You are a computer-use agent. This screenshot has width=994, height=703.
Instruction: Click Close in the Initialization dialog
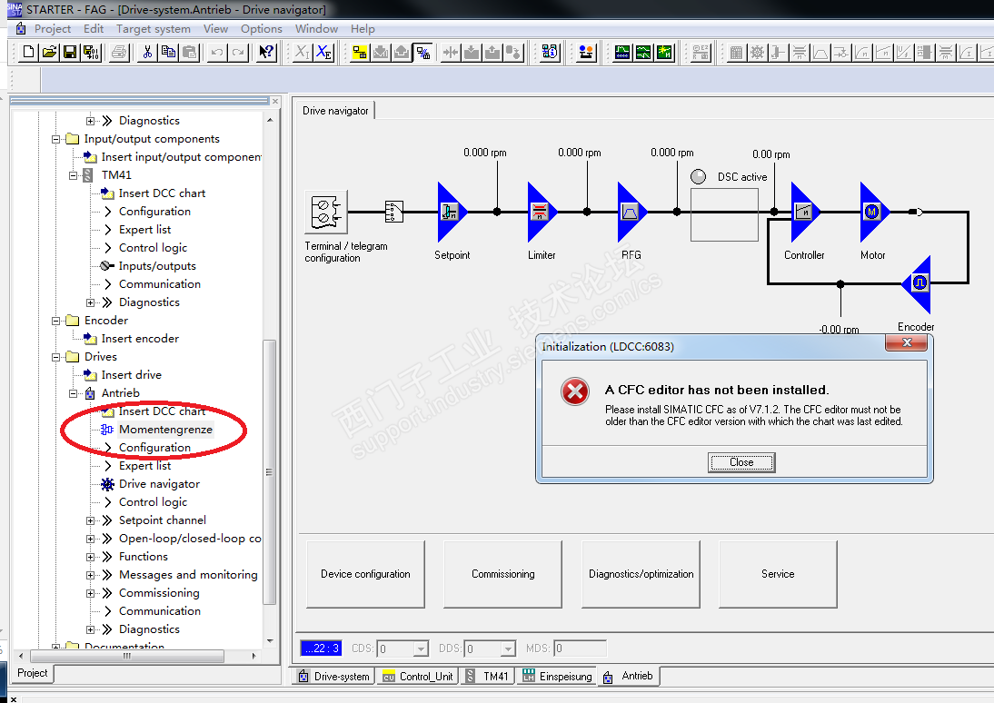tap(741, 462)
